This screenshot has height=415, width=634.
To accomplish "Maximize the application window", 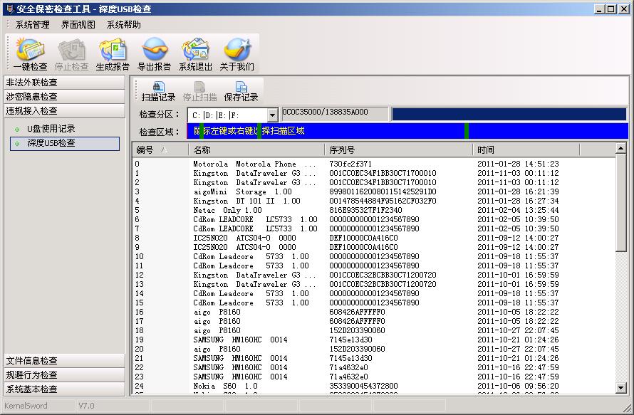I will tap(611, 9).
